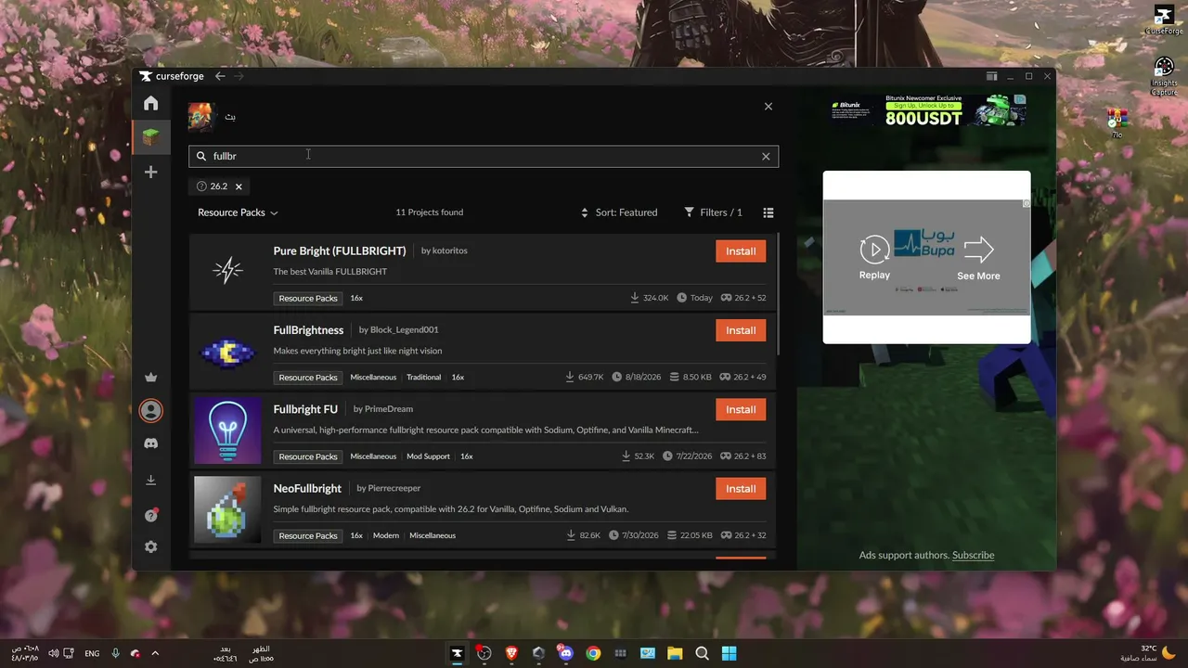Open File Explorer from the taskbar
This screenshot has width=1188, height=668.
tap(675, 653)
